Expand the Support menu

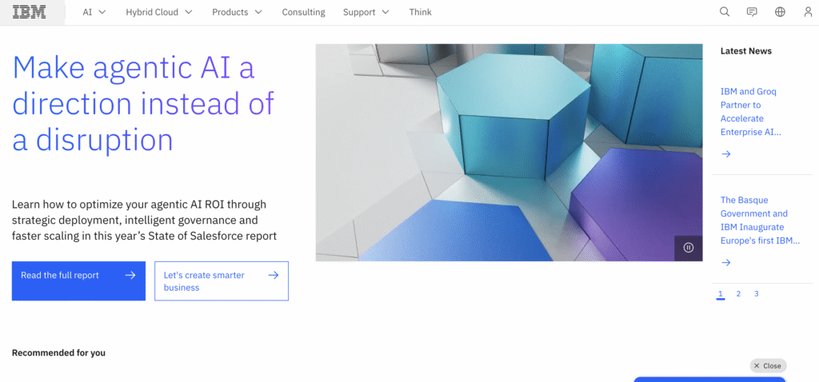(366, 12)
